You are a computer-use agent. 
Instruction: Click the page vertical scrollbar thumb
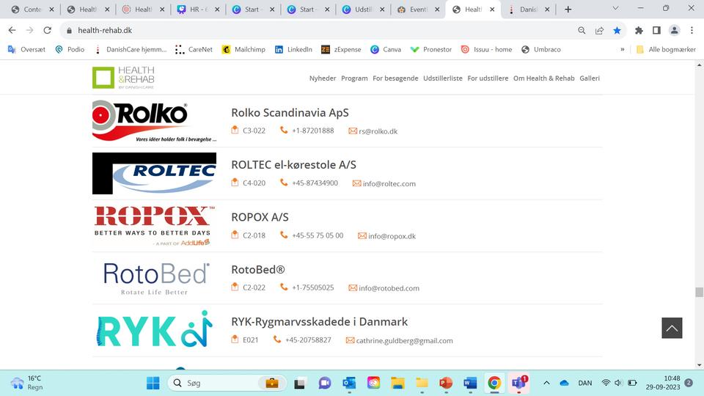pos(699,292)
